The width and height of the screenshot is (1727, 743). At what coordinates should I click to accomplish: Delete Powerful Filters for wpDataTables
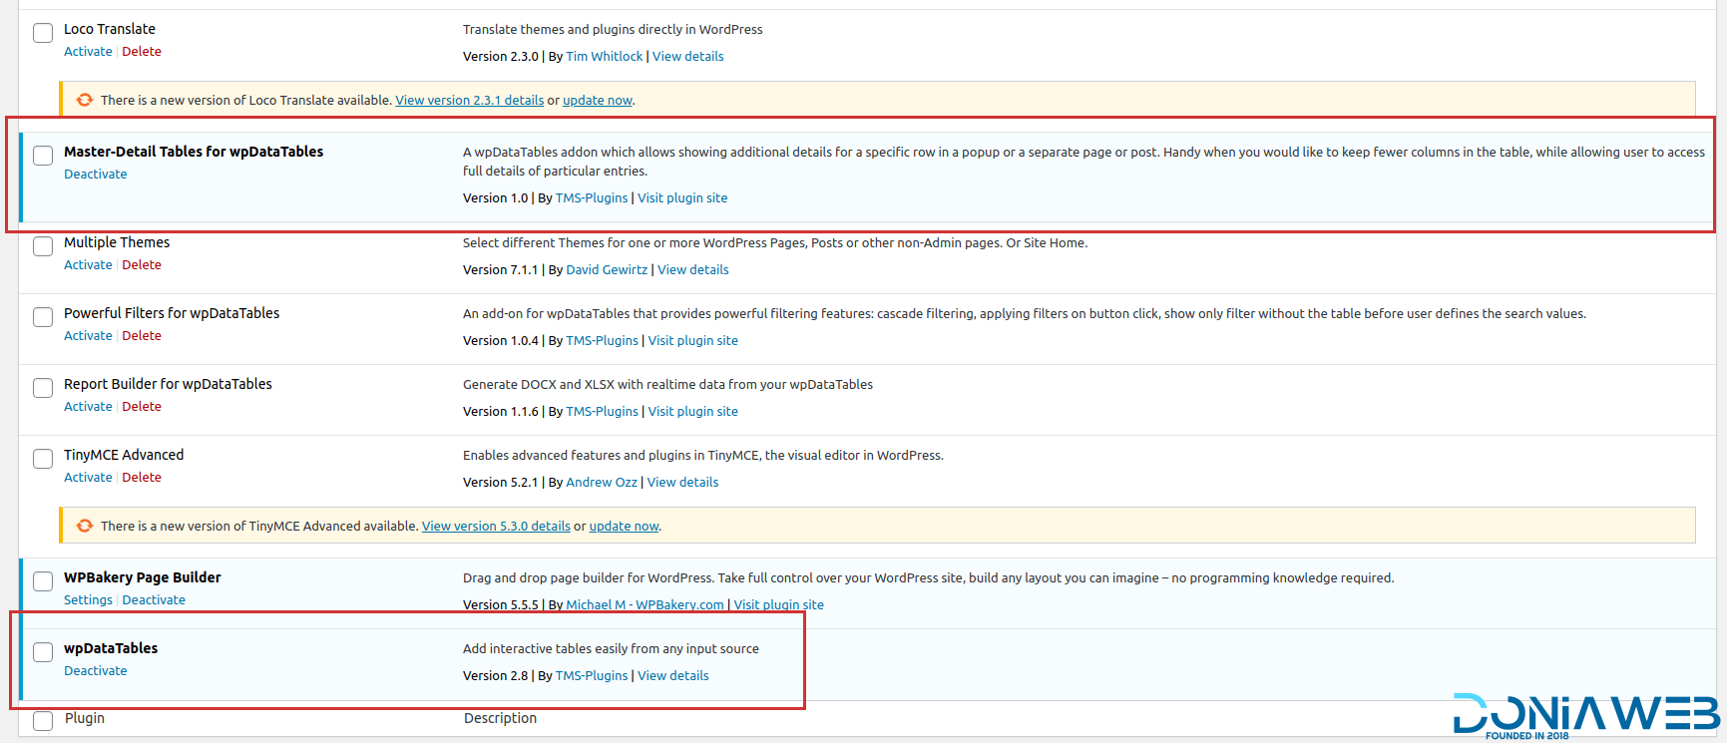point(142,336)
